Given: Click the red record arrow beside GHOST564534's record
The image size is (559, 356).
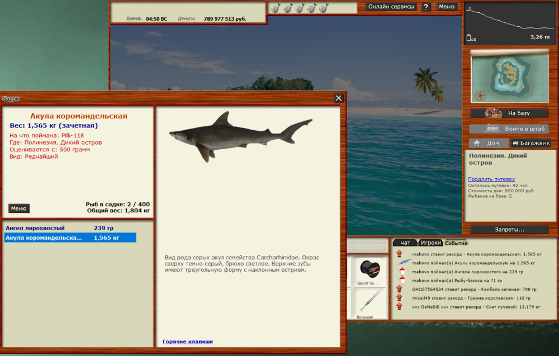Looking at the screenshot, I should (399, 289).
